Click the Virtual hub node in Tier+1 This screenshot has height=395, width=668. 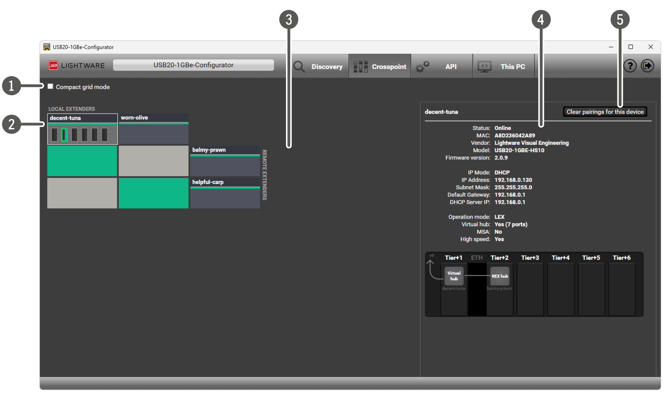click(x=454, y=276)
